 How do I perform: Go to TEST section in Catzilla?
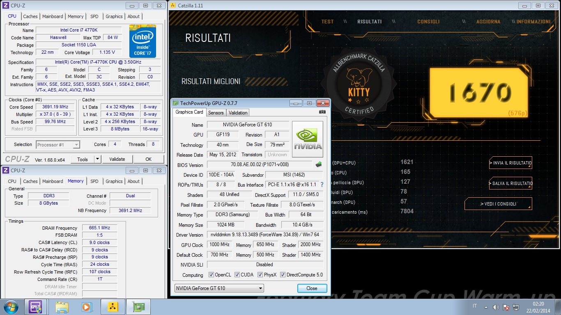click(328, 22)
